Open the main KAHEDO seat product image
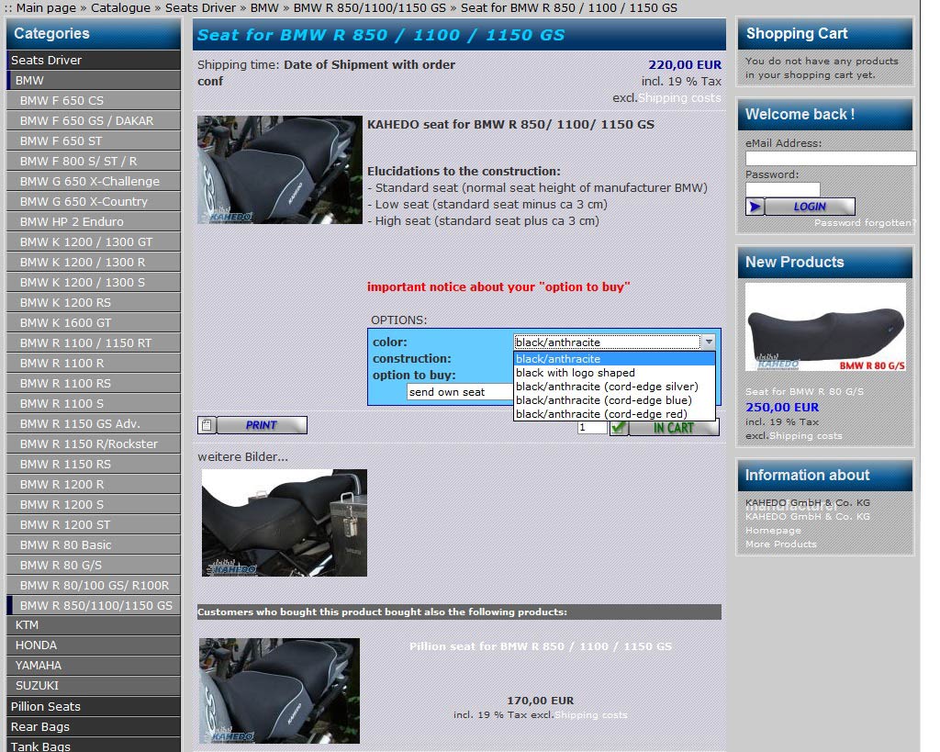 click(x=280, y=170)
